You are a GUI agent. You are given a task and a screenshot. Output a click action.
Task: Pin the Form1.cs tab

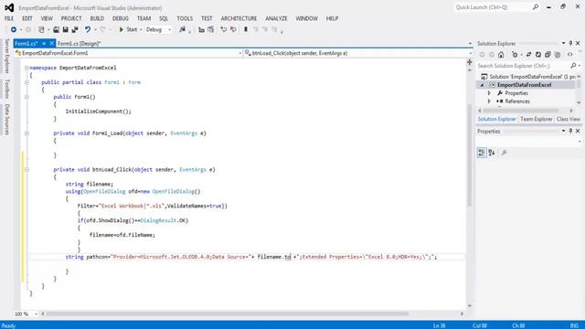click(44, 43)
